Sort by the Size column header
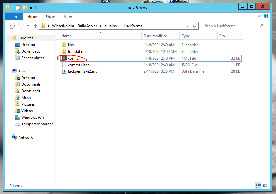This screenshot has height=194, width=276. [230, 36]
